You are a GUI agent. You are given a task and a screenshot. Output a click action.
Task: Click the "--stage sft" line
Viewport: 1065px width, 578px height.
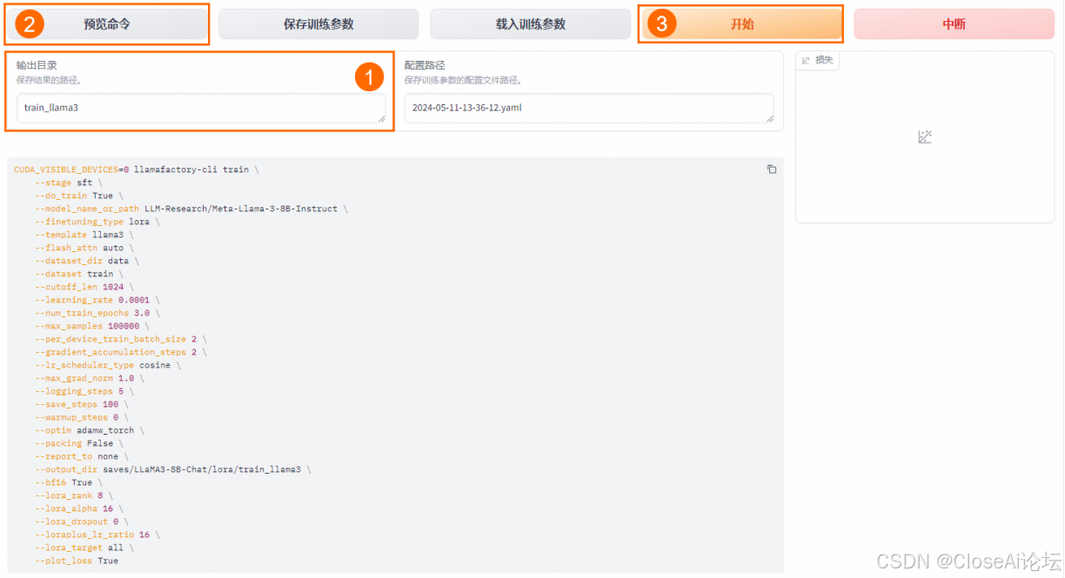click(x=68, y=183)
